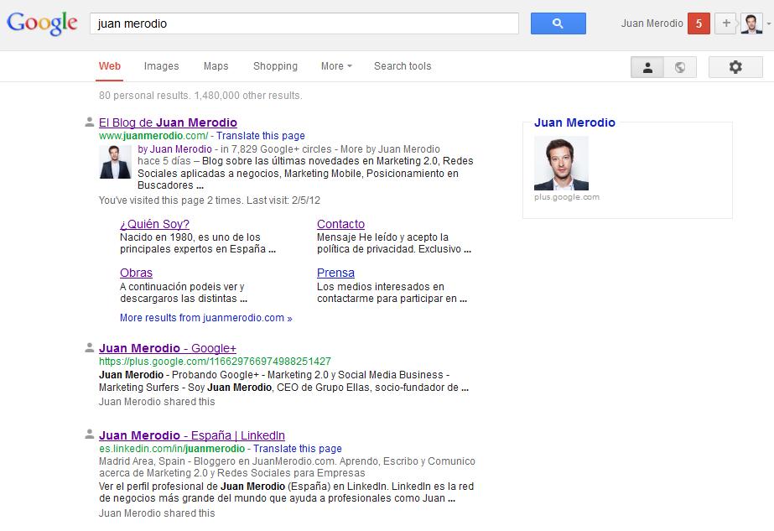The height and width of the screenshot is (531, 774).
Task: Open the Shopping tab
Action: [275, 66]
